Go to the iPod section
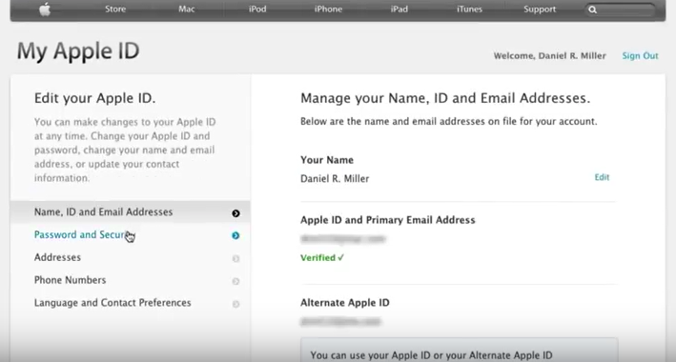Screen dimensions: 676x362 click(257, 10)
